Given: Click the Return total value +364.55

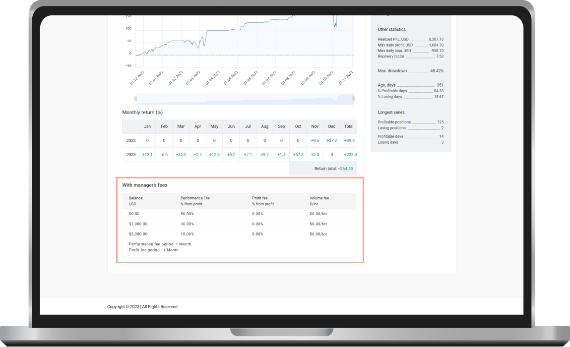Looking at the screenshot, I should coord(345,169).
